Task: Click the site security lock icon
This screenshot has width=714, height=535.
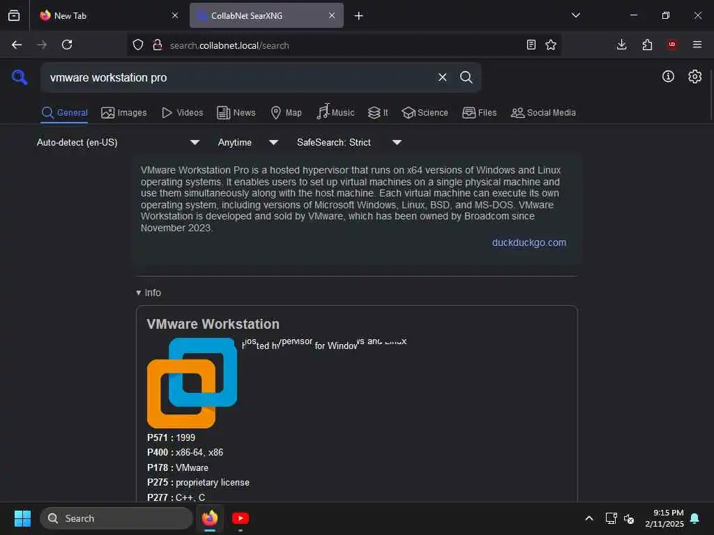Action: [x=158, y=45]
